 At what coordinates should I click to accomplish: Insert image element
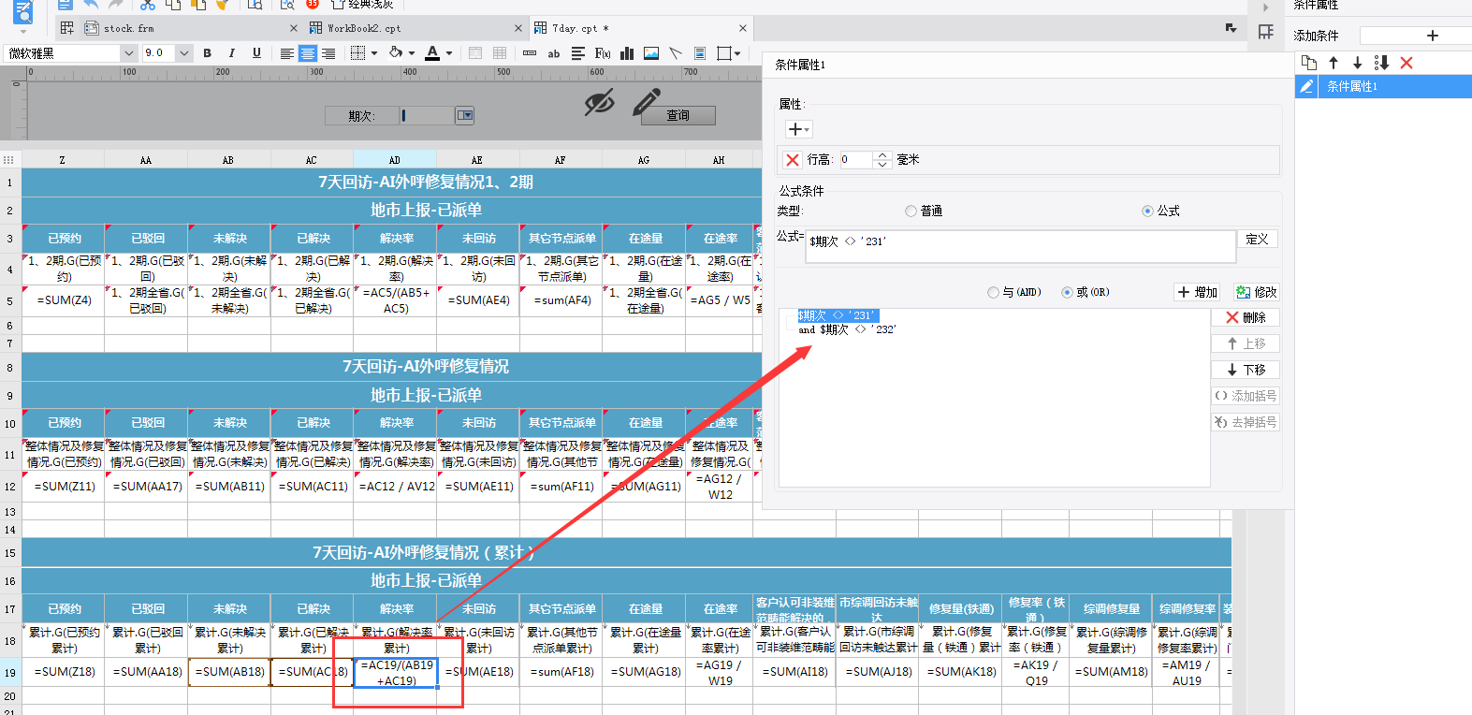pyautogui.click(x=651, y=53)
